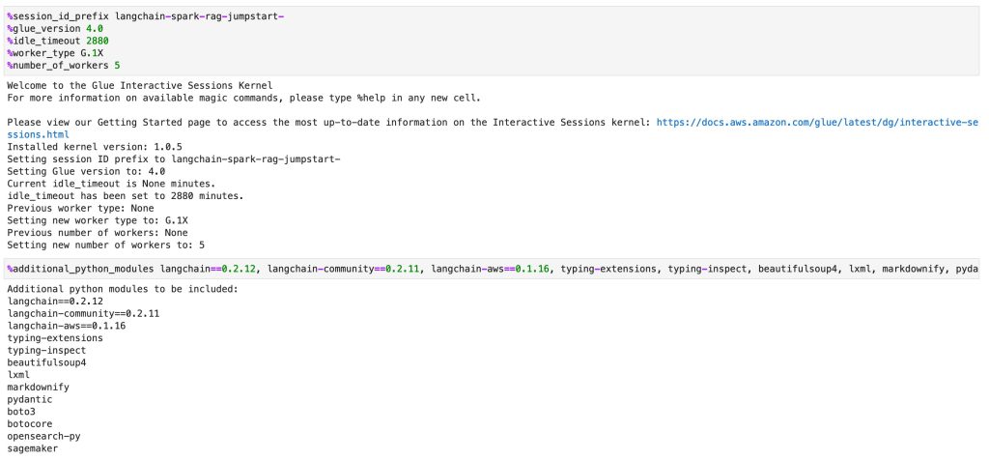Click 'opensearch-py' in output list
The width and height of the screenshot is (989, 461).
pos(43,437)
